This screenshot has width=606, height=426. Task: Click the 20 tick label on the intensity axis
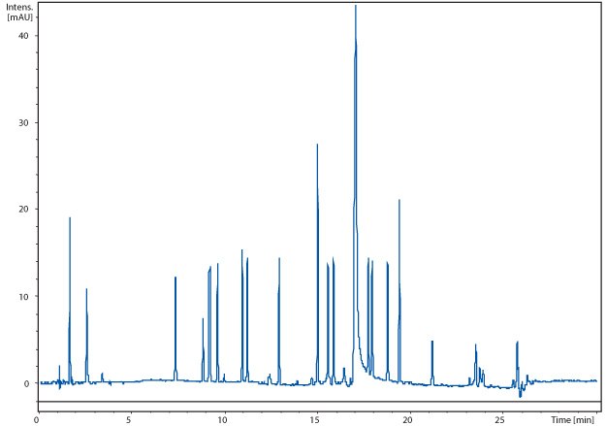click(24, 210)
